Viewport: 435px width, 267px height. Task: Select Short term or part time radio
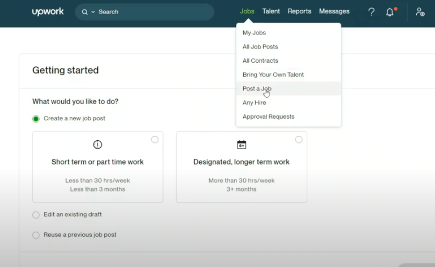(155, 139)
